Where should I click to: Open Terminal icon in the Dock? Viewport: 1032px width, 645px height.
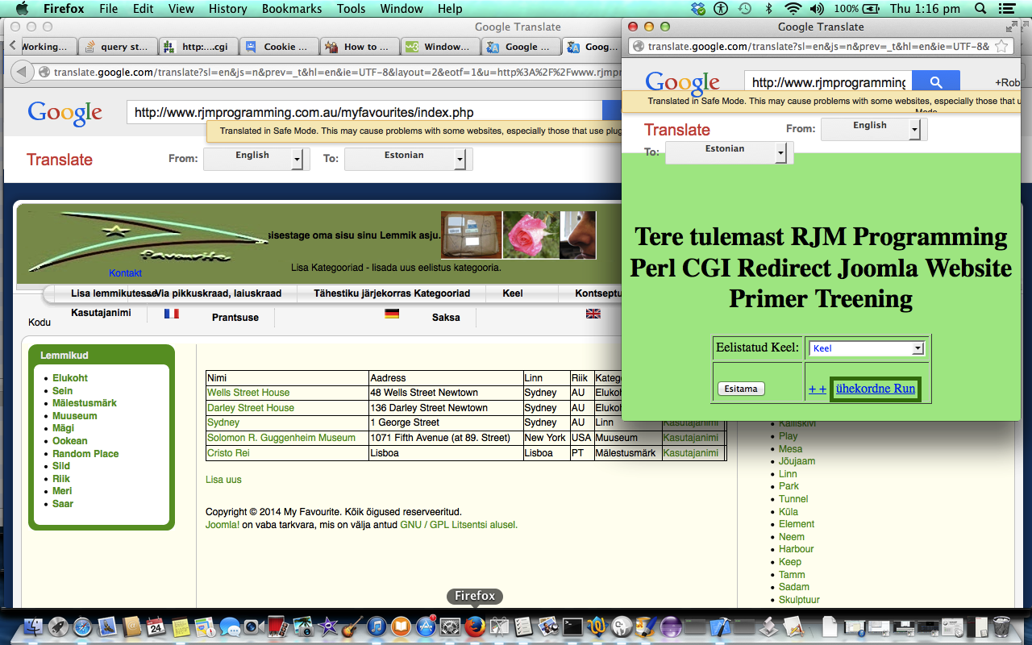[573, 626]
